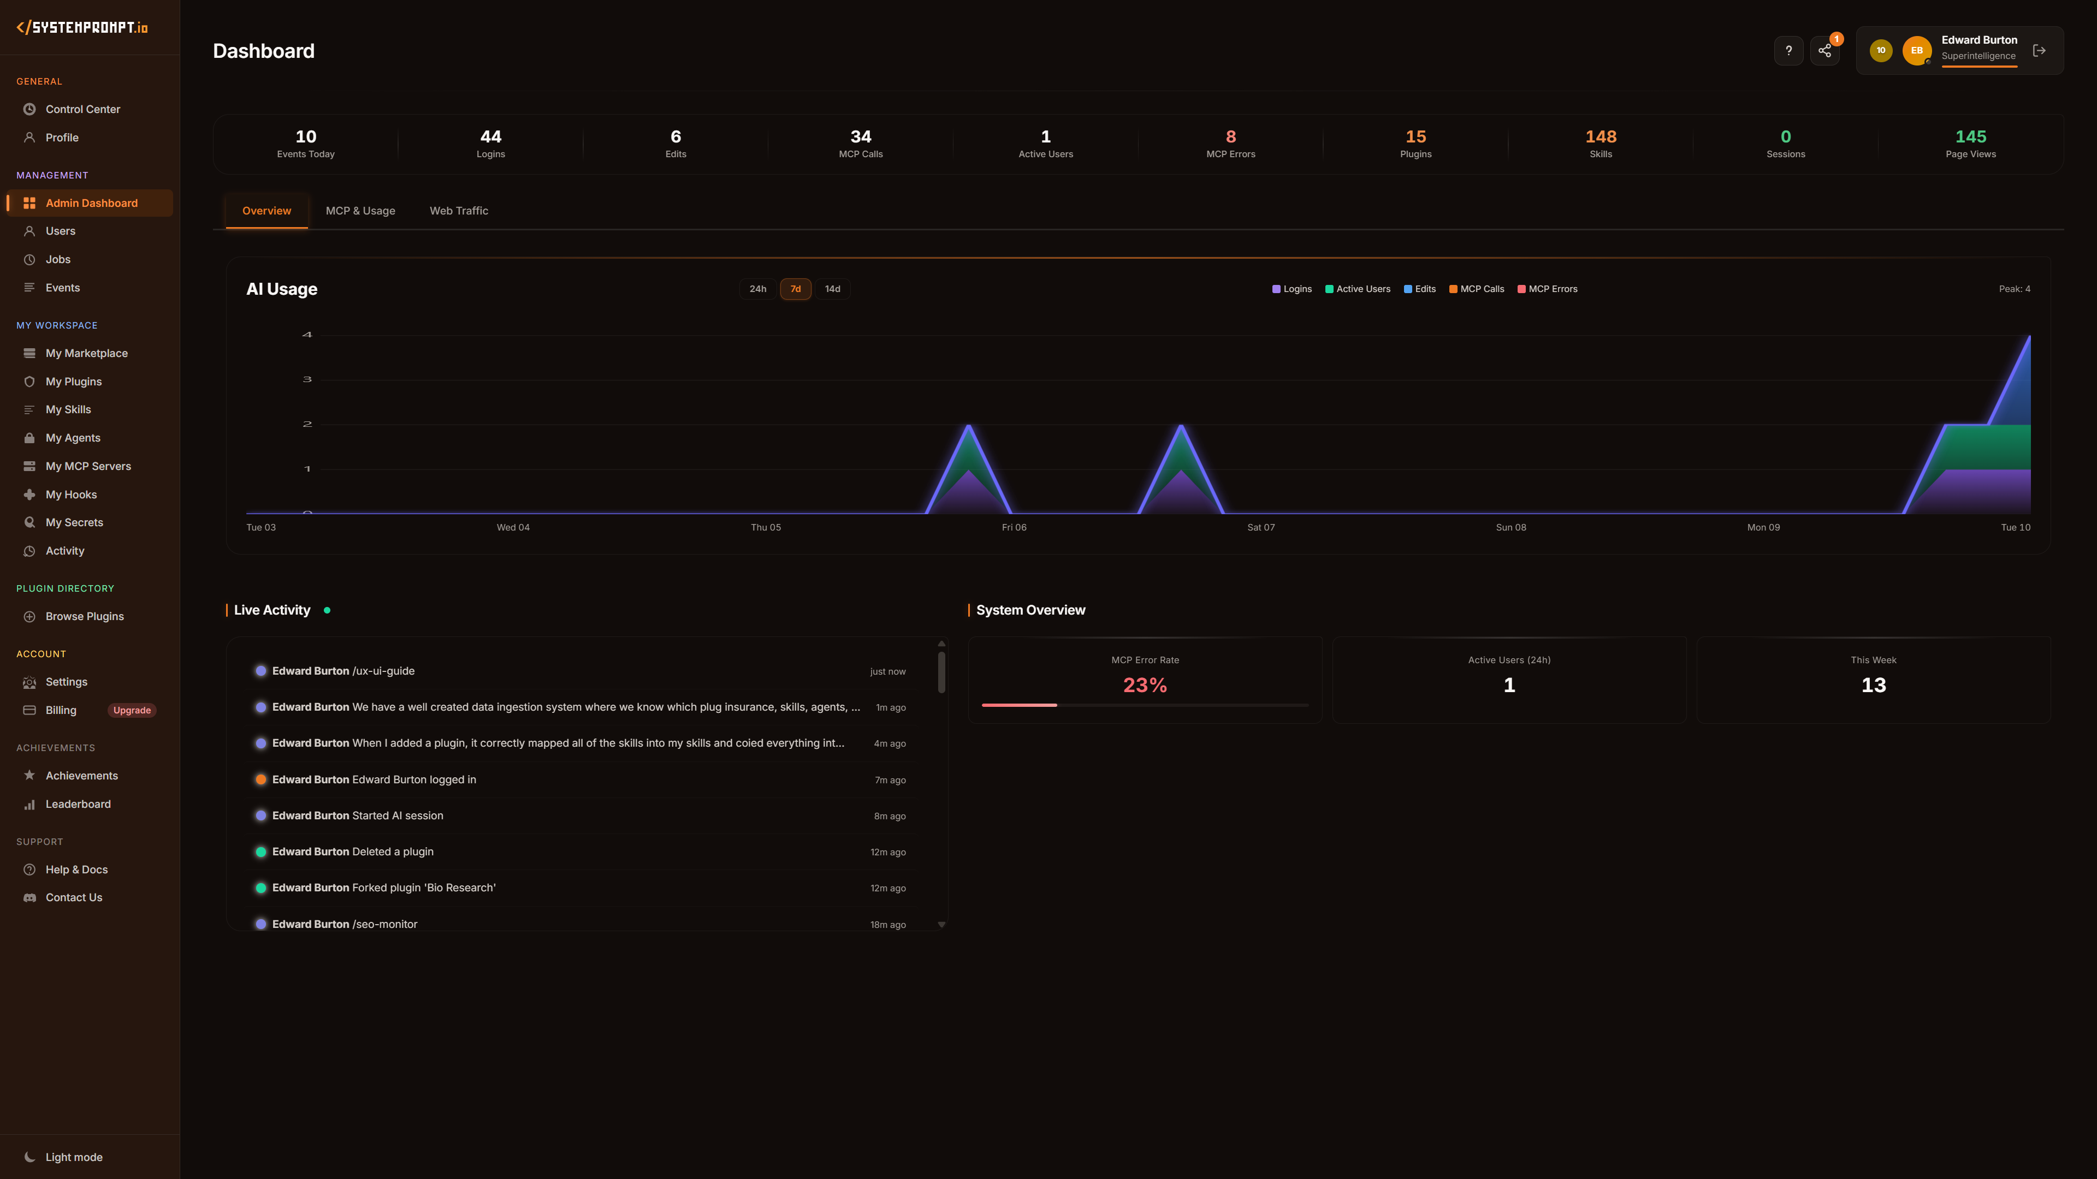Click the logout icon next to Edward Burton
Screen dimensions: 2097x1179
click(2041, 50)
